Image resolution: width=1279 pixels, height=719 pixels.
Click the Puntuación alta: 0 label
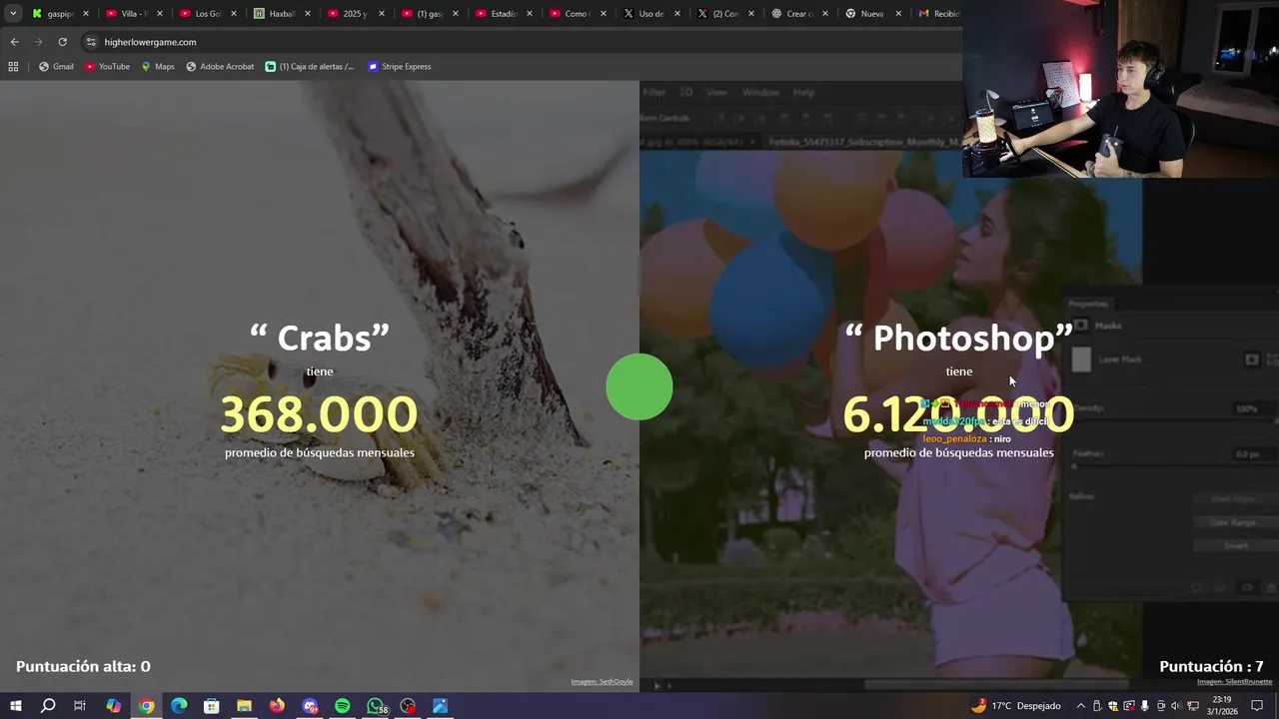tap(83, 666)
